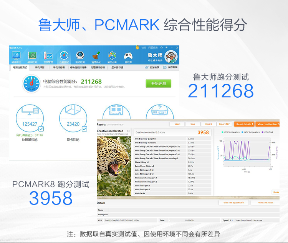The height and width of the screenshot is (243, 288).
Task: Select the Batch Photo Editing v2 row
Action: (173, 166)
